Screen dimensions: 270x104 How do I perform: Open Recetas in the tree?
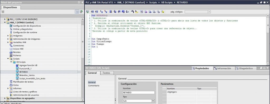(x=17, y=52)
